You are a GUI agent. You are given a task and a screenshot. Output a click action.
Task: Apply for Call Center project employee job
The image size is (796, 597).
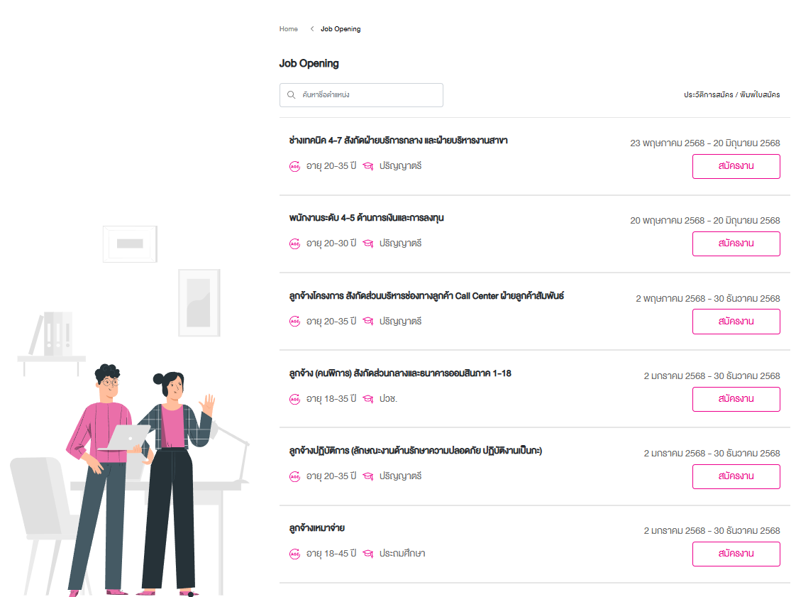point(736,322)
